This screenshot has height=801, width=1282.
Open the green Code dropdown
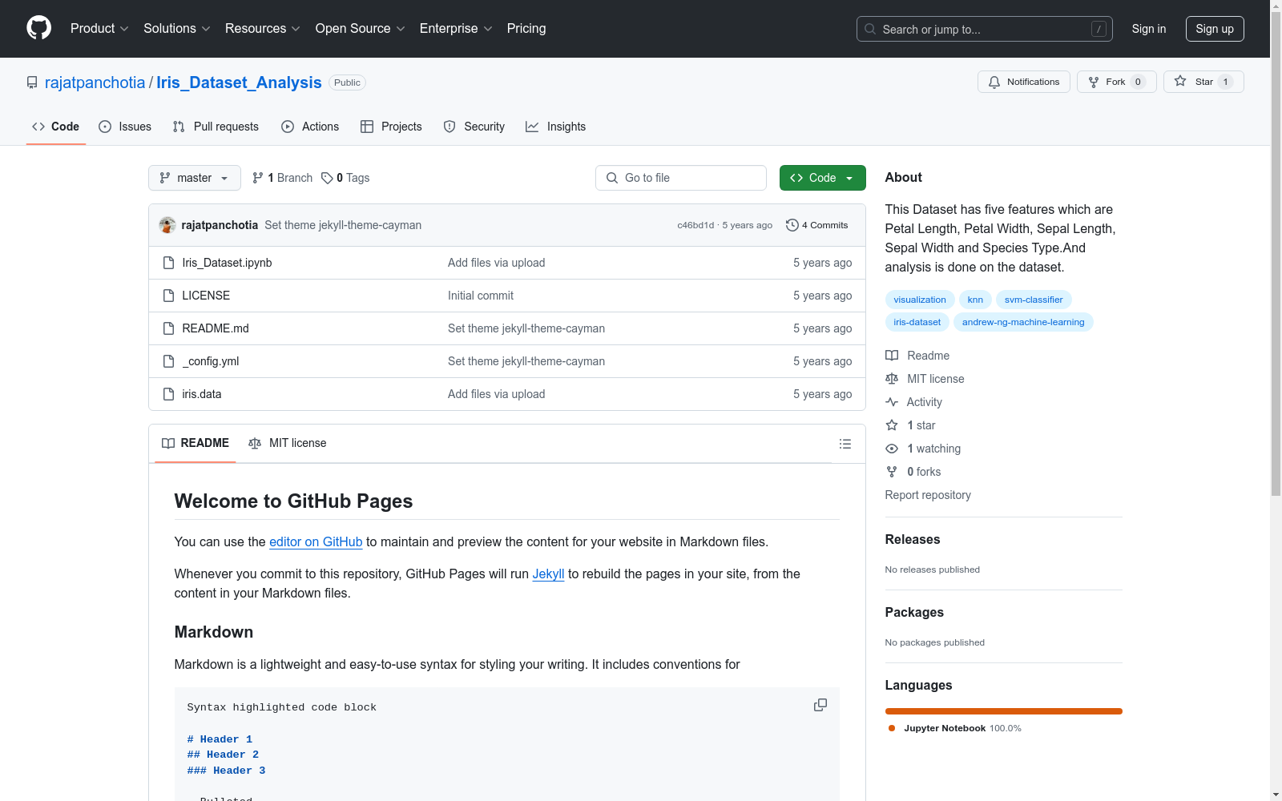[823, 178]
